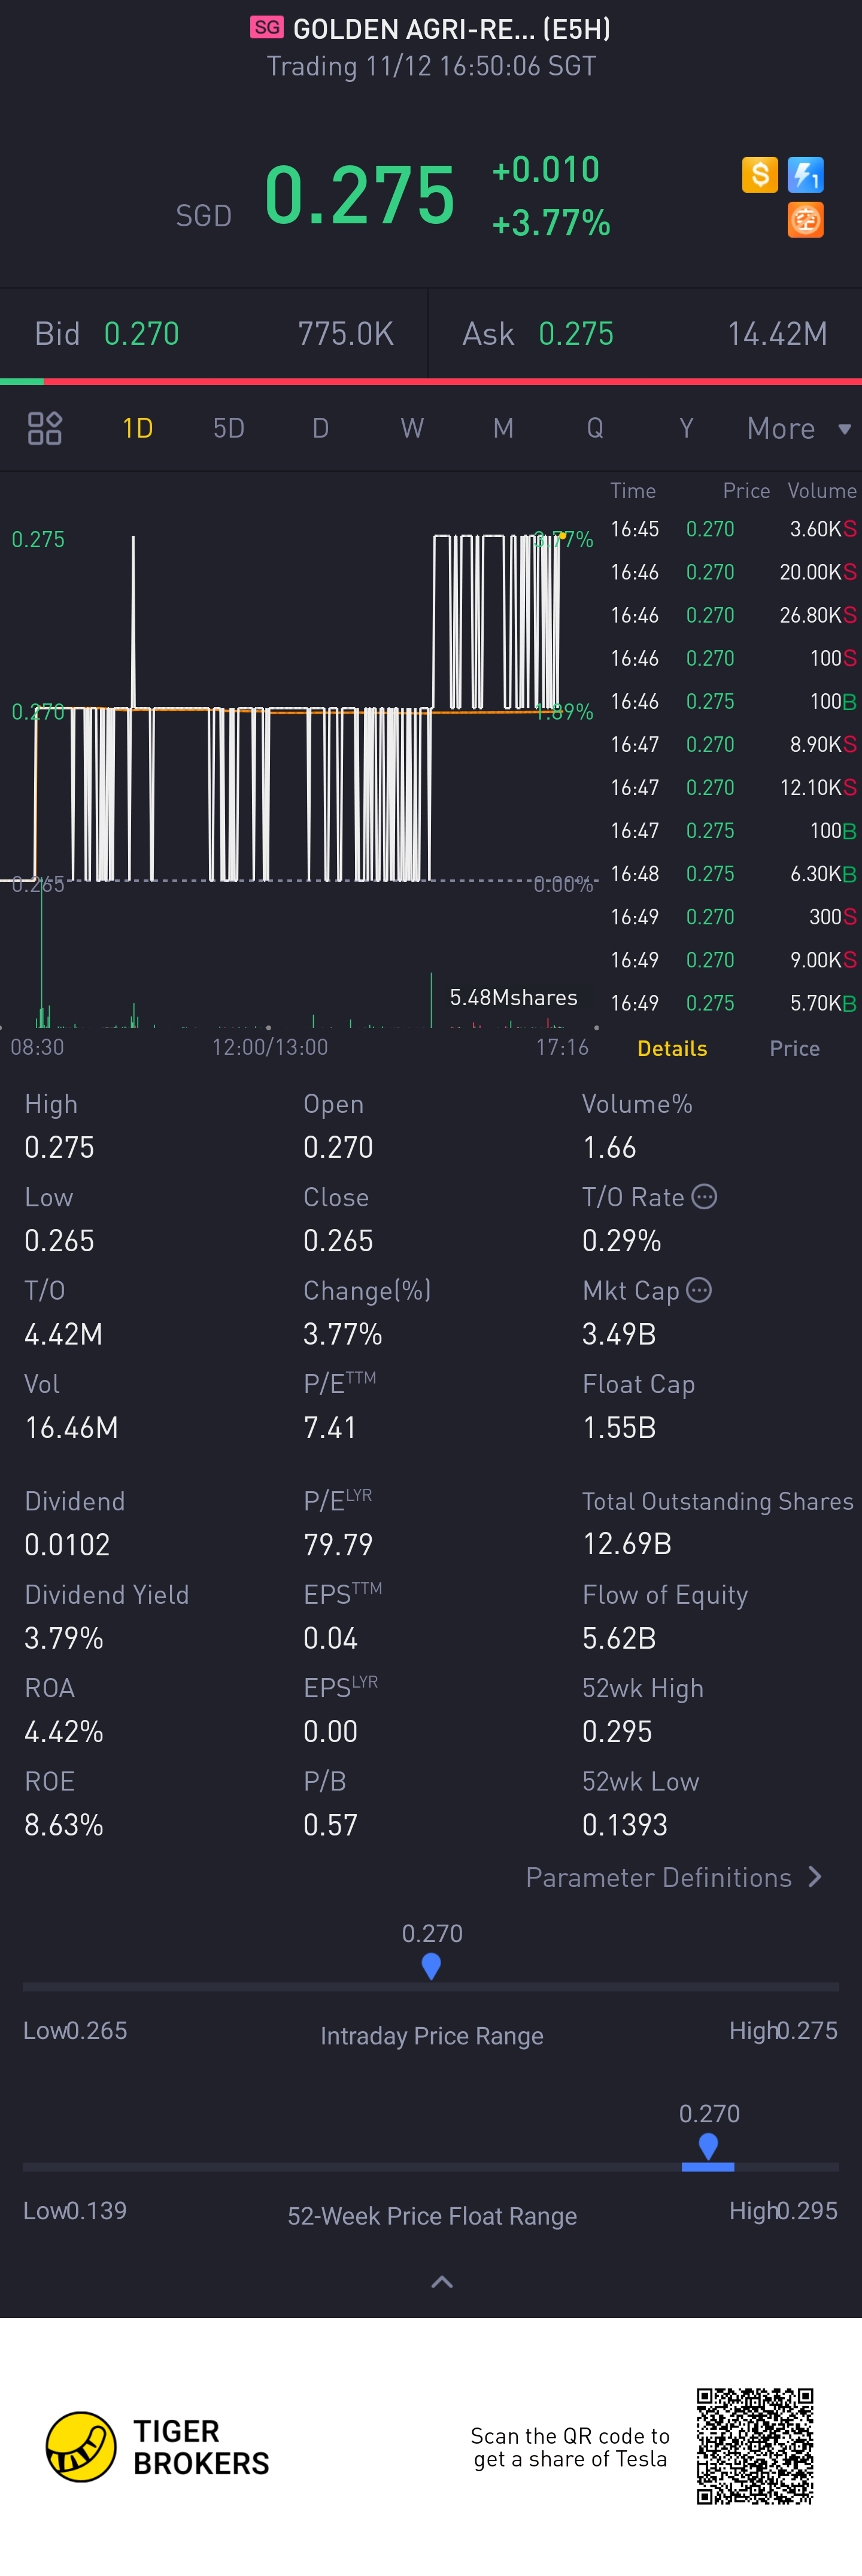Switch the trade list to Price
This screenshot has width=862, height=2576.
[x=794, y=1048]
